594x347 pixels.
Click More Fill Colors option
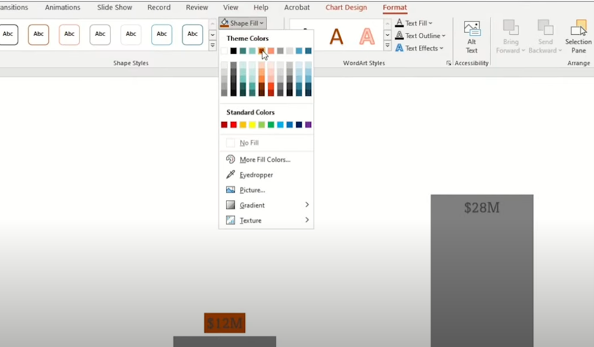pyautogui.click(x=265, y=160)
